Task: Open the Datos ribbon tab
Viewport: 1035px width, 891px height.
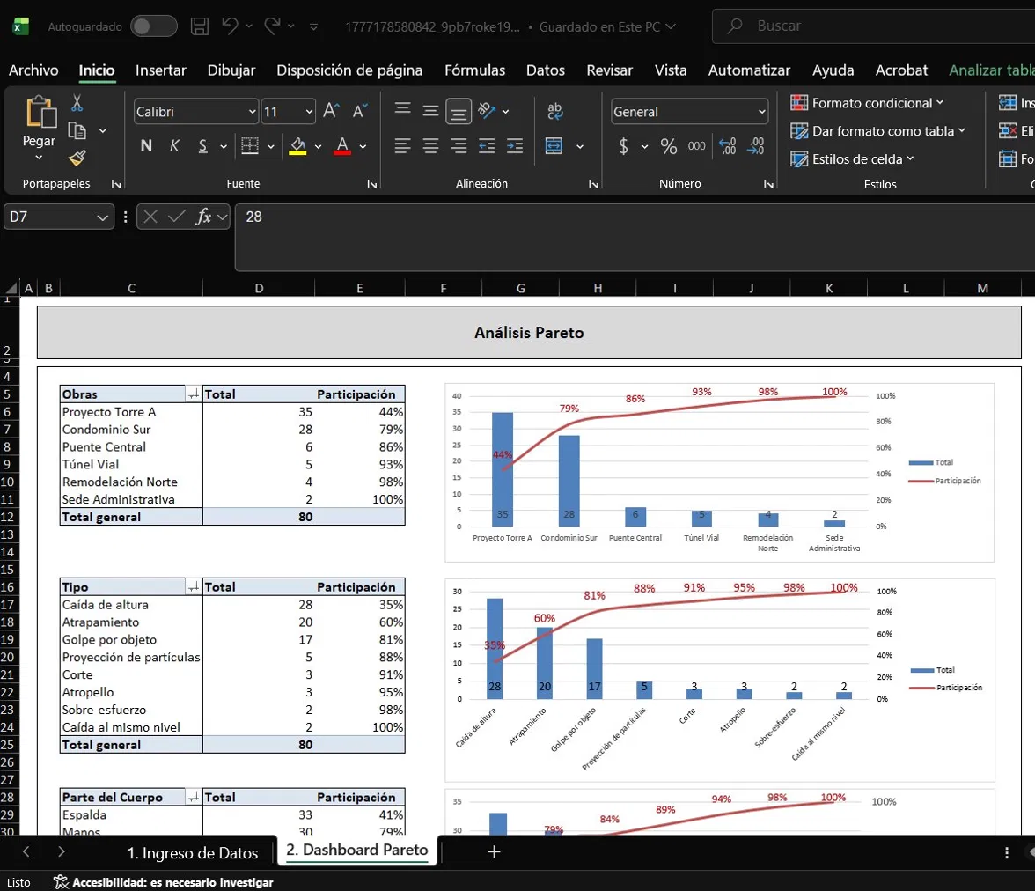Action: 546,70
